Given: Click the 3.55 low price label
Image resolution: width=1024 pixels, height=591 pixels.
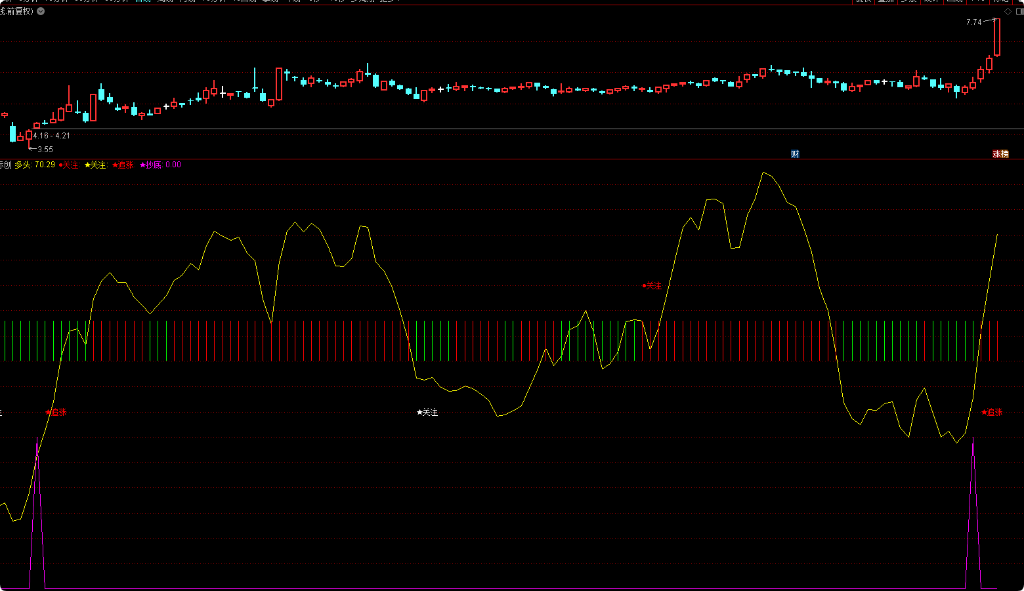Looking at the screenshot, I should (x=45, y=150).
